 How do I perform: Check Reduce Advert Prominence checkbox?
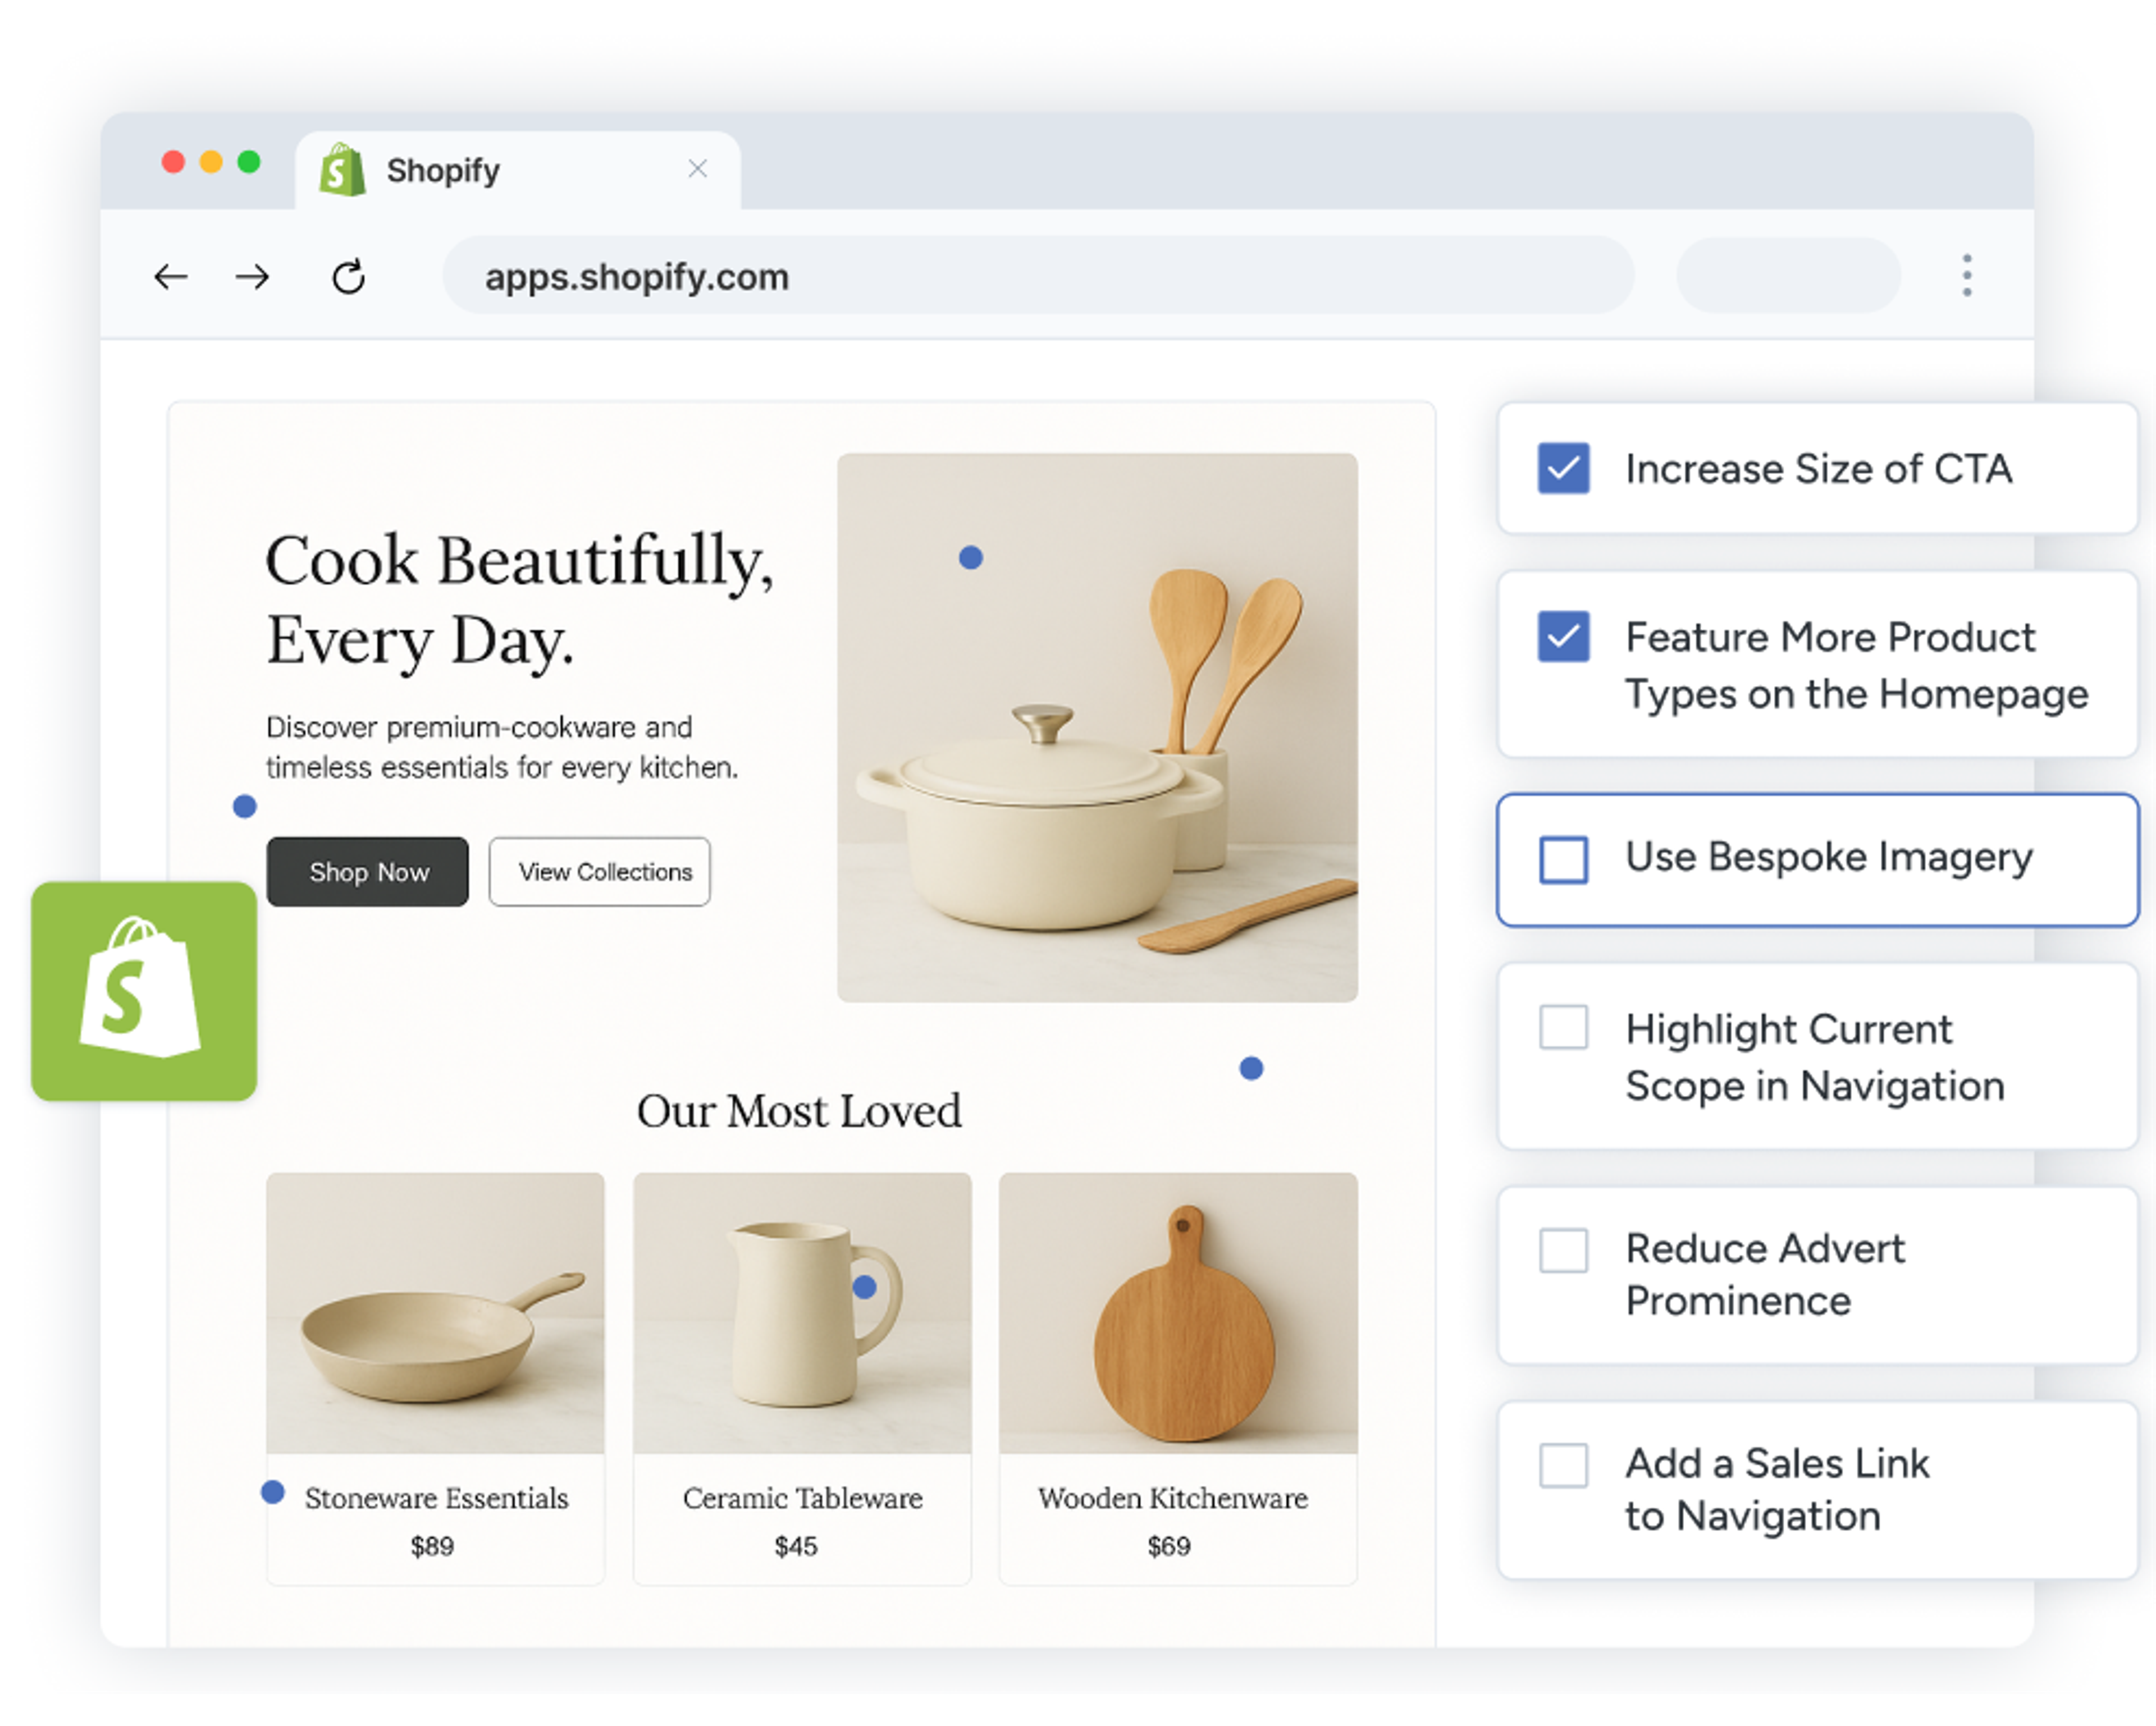1563,1250
